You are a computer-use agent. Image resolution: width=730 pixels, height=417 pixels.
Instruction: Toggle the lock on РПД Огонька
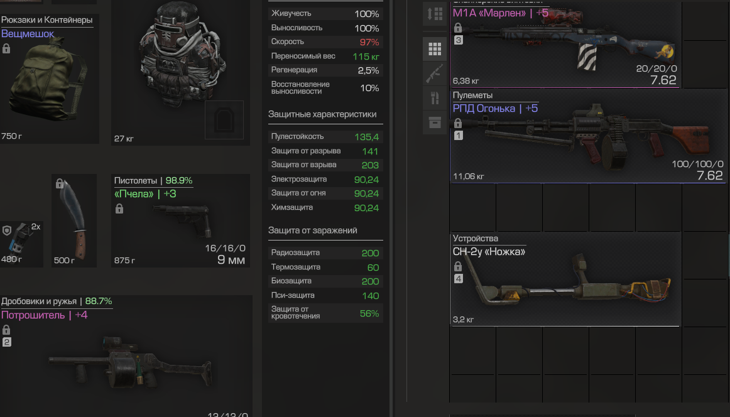pos(458,123)
